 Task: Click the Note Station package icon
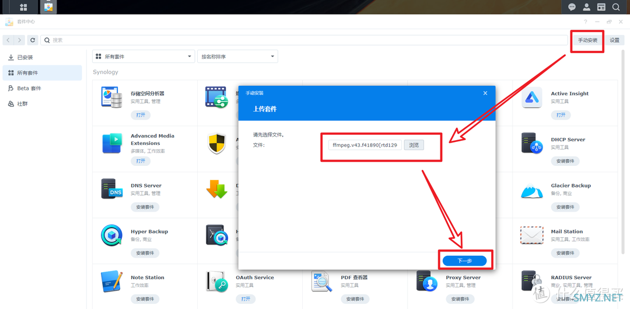pos(111,281)
